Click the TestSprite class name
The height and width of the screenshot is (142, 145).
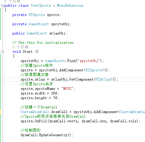click(41, 6)
